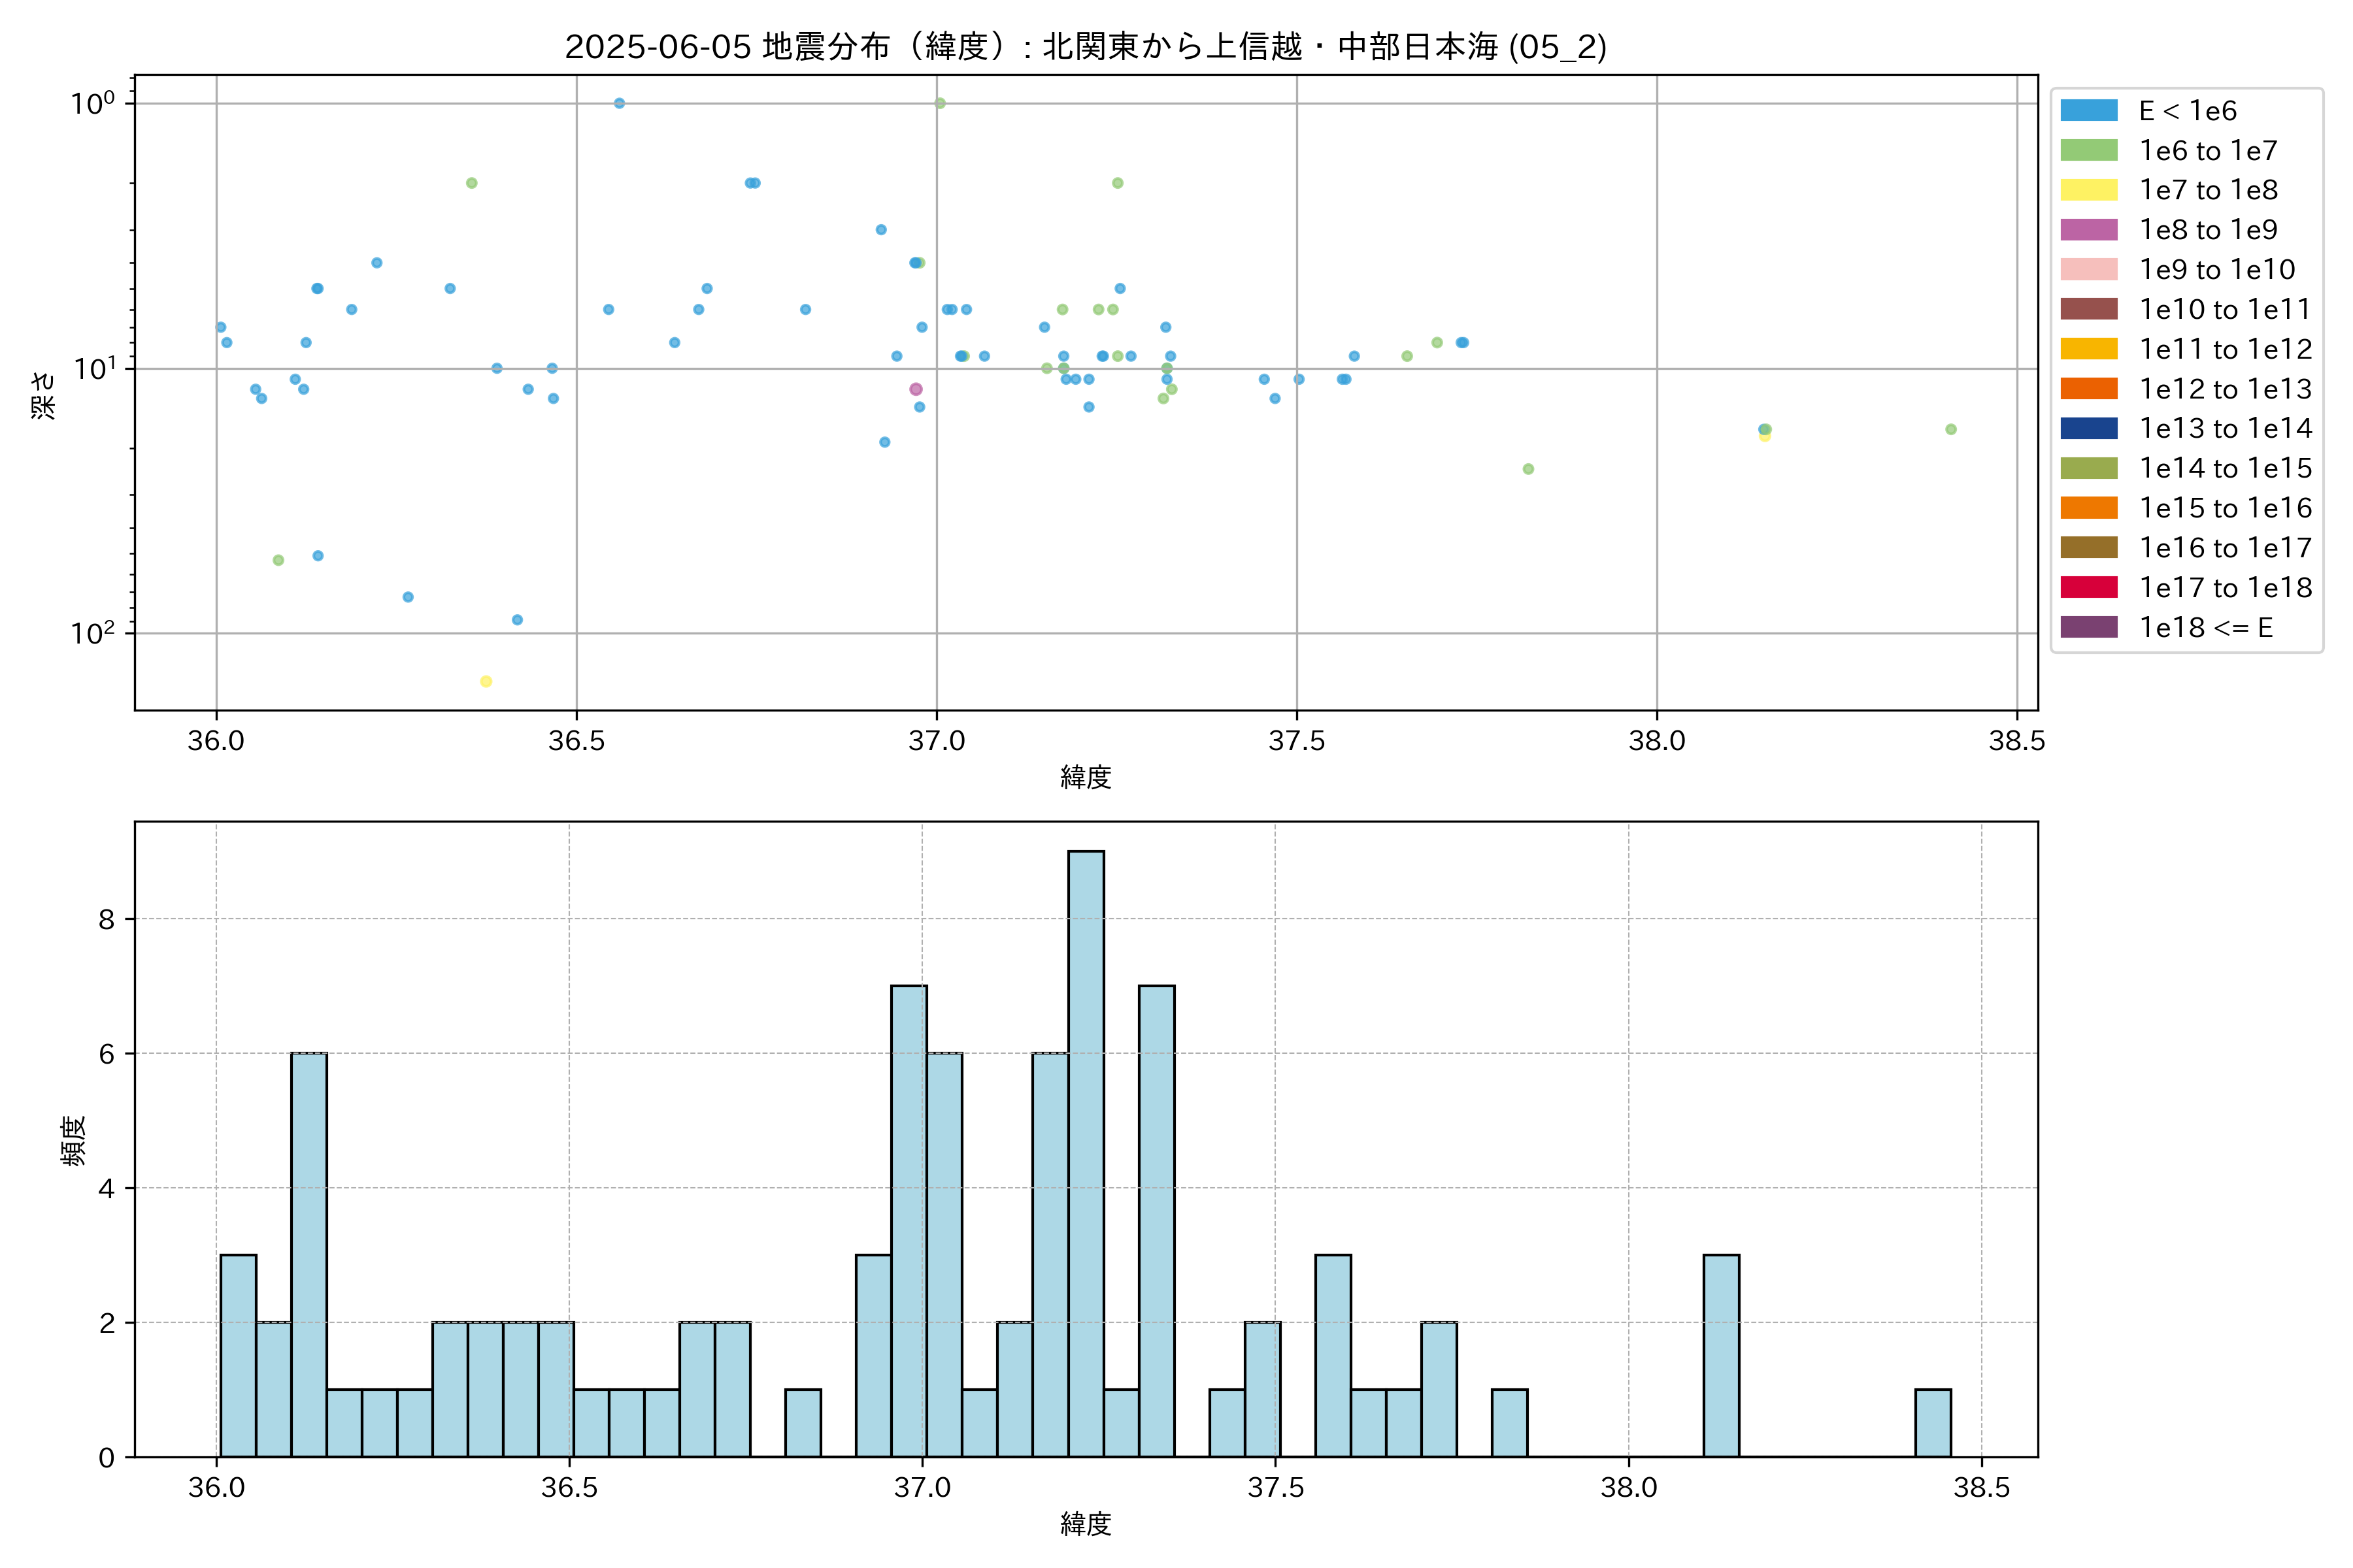Click the rightmost histogram bar near 38.4
Screen dimensions: 2353x1568
tap(1933, 1422)
